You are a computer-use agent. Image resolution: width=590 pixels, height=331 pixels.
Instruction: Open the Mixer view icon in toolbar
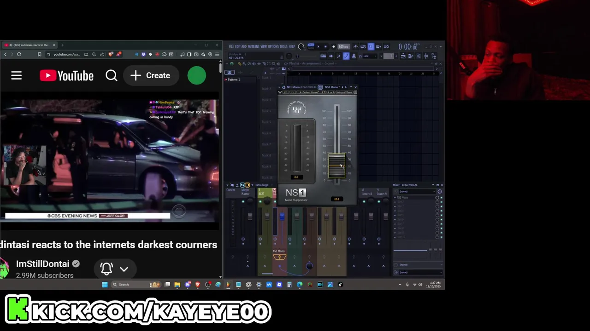pos(426,56)
